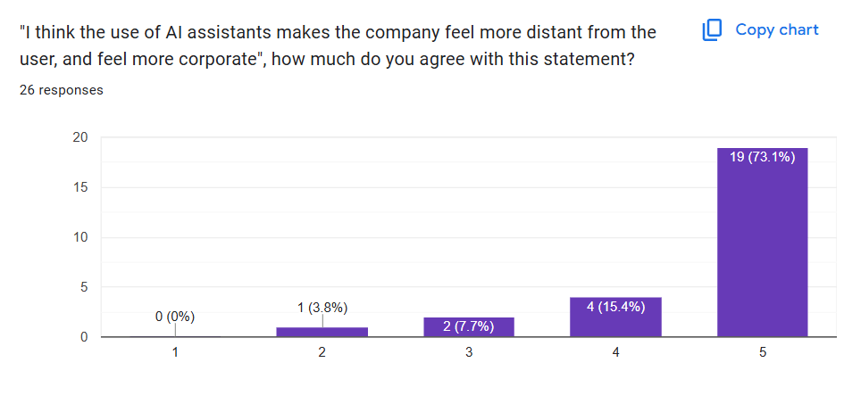Click x-axis label 4
Image resolution: width=844 pixels, height=412 pixels.
pos(615,352)
